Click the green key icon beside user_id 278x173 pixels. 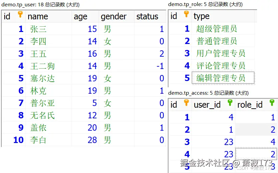coord(230,103)
